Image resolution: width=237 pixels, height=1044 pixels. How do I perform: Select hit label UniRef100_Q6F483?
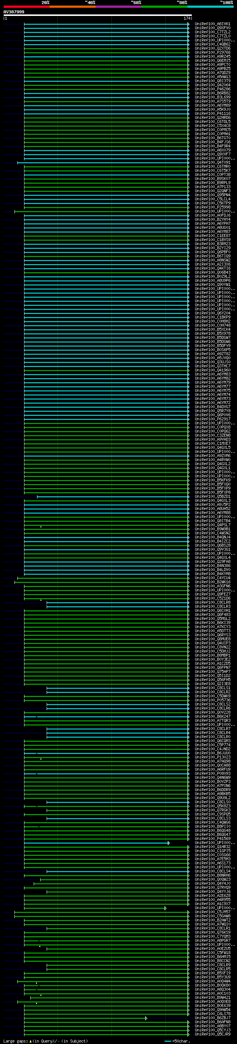[x=213, y=614]
